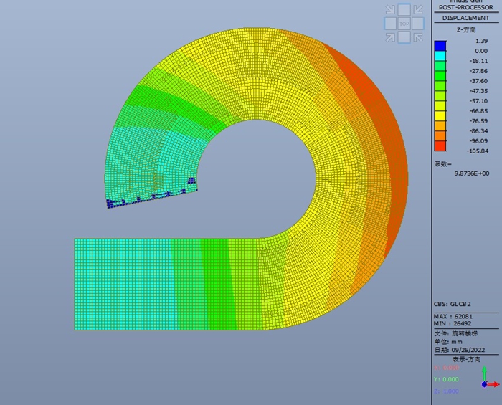Viewport: 502px width, 405px height.
Task: Click the lower-left diagonal arrow in view navigator
Action: point(390,37)
